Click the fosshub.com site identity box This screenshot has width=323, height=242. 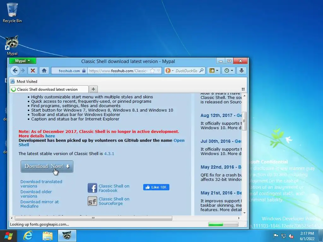pos(69,71)
